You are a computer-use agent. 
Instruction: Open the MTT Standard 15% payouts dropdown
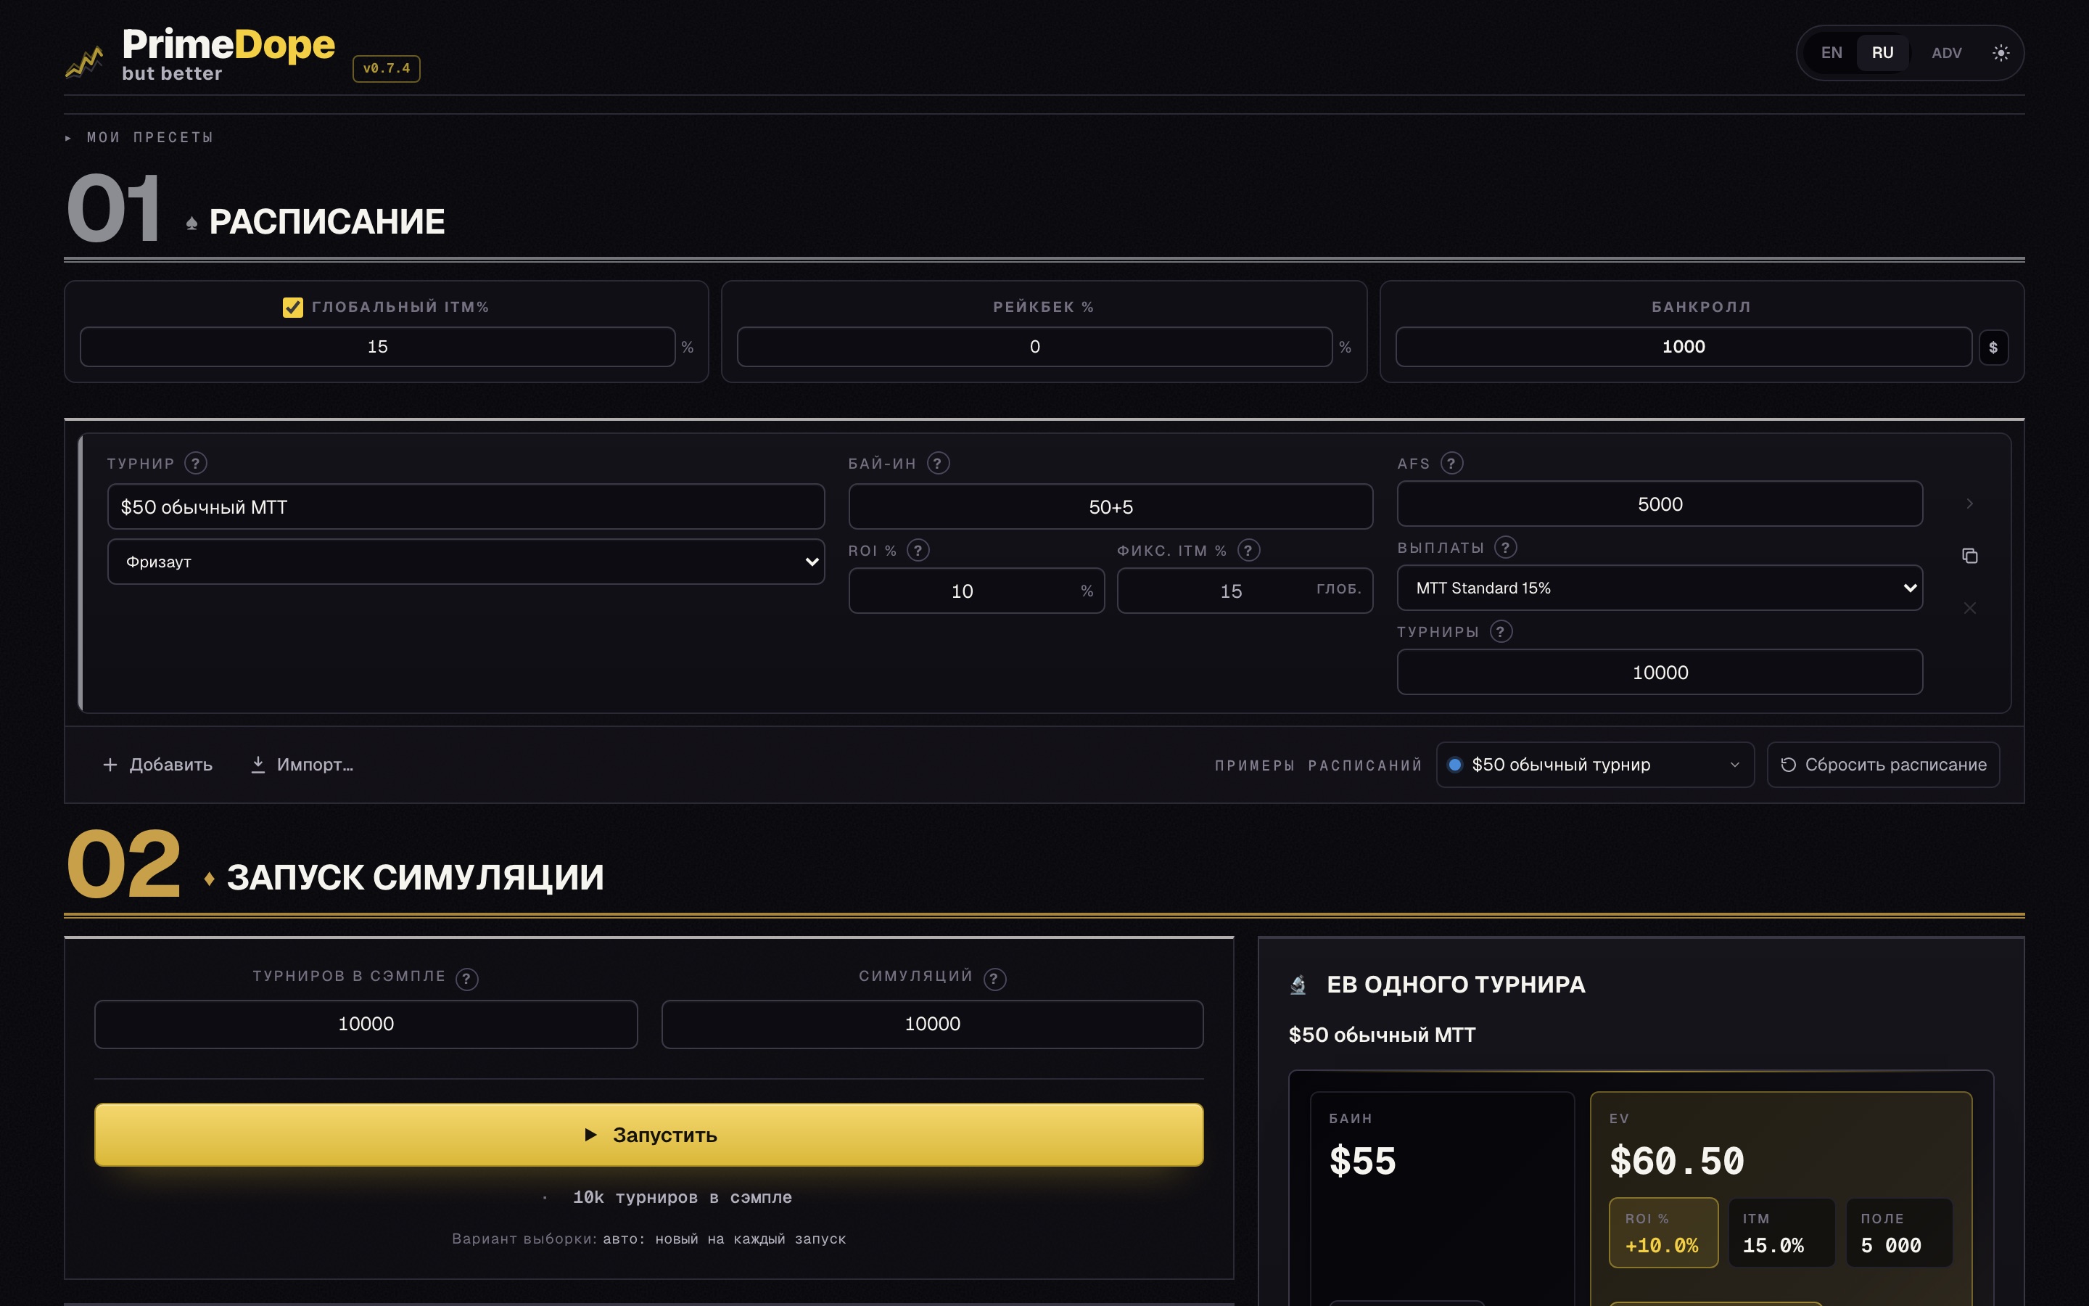pos(1659,588)
